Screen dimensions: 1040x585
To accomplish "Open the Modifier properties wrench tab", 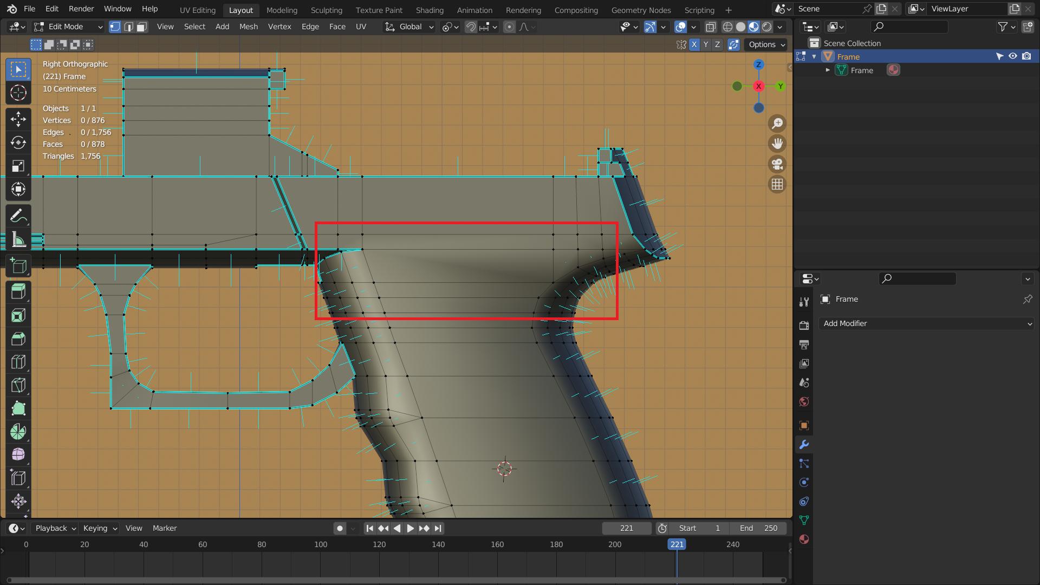I will pos(804,444).
